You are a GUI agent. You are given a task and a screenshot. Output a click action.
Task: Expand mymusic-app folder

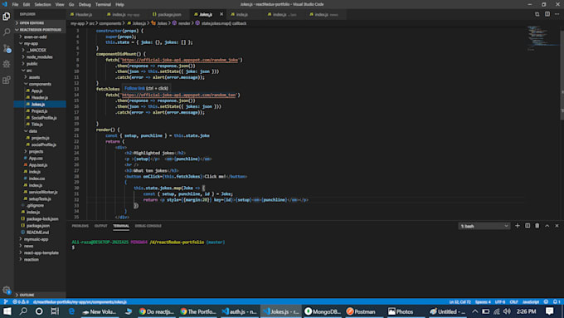pos(36,239)
